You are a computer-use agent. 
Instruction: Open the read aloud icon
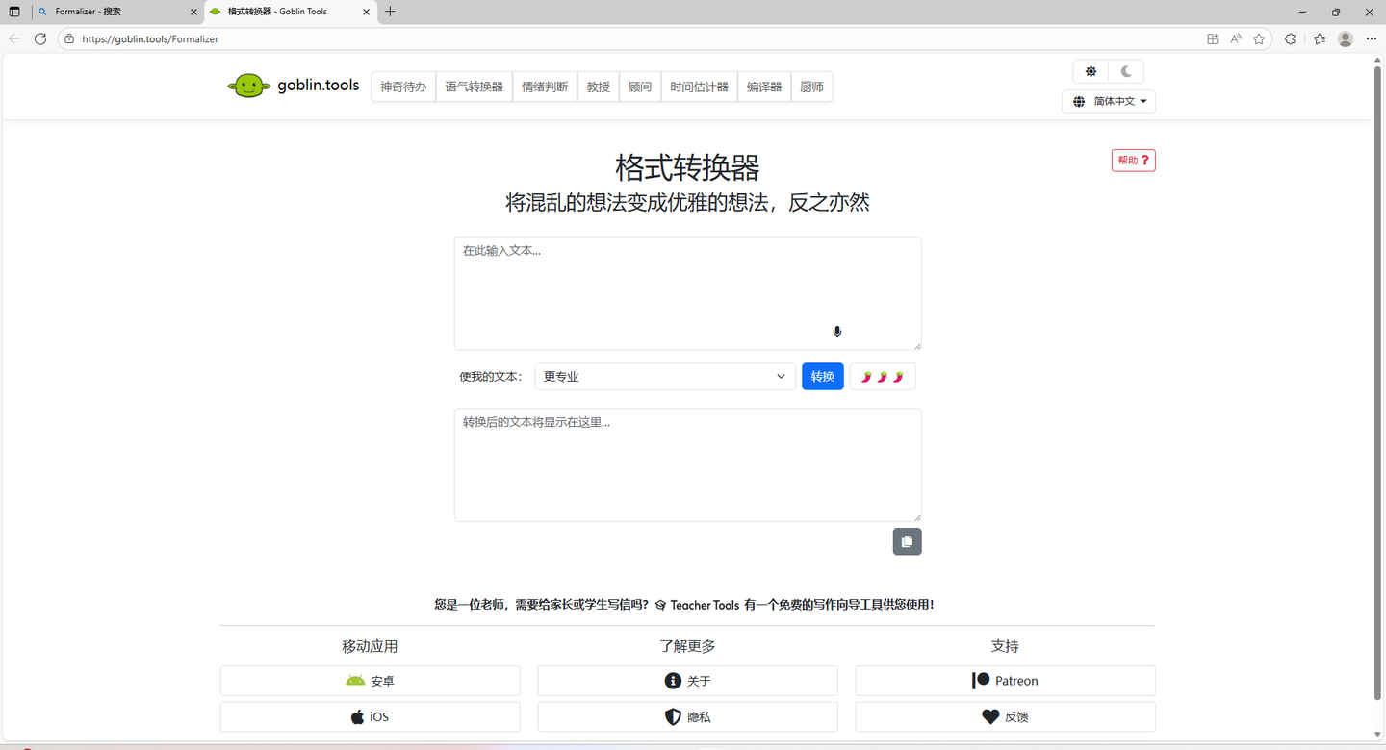coord(1236,39)
